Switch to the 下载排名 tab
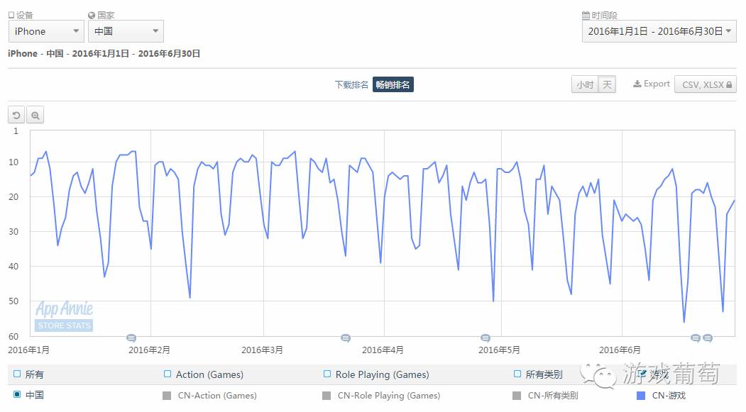Image resolution: width=746 pixels, height=412 pixels. click(x=351, y=84)
